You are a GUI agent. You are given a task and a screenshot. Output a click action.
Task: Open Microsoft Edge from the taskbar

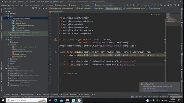[55, 100]
